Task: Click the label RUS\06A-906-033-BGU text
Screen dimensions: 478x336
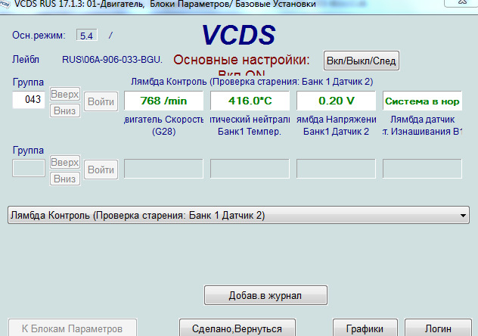Action: point(112,60)
